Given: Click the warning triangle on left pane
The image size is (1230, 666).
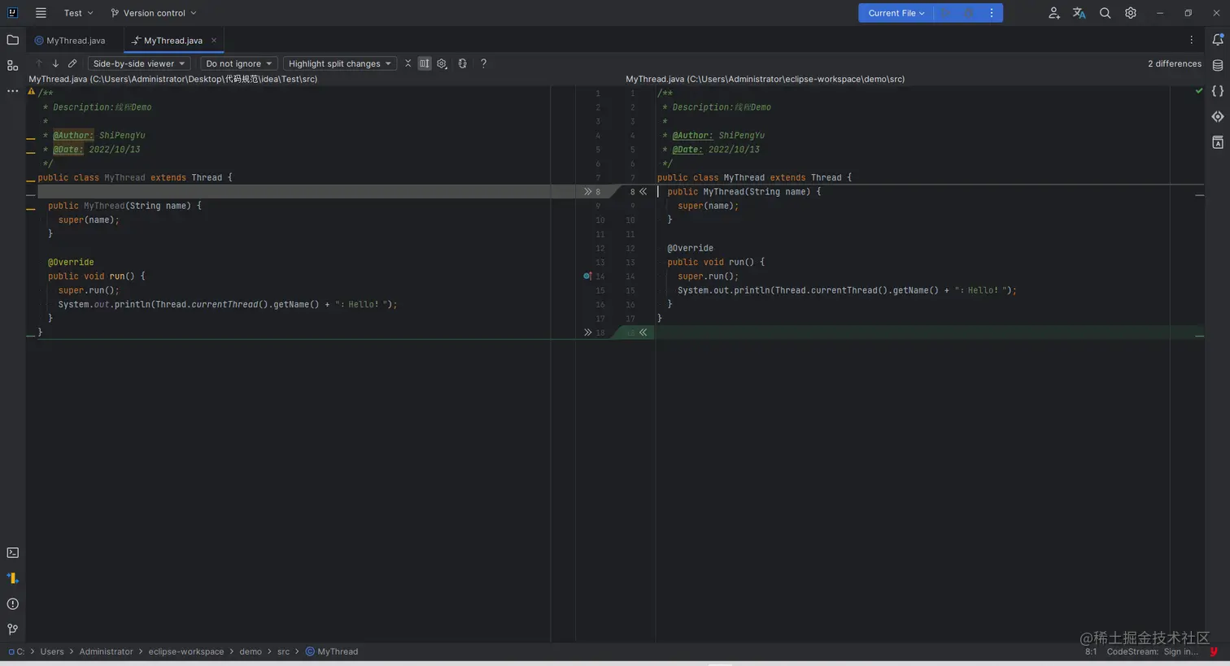Looking at the screenshot, I should coord(32,92).
